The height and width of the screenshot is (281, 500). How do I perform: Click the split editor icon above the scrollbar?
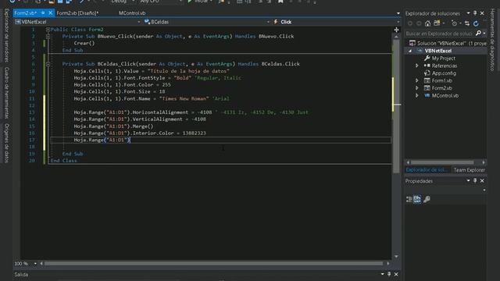[396, 30]
